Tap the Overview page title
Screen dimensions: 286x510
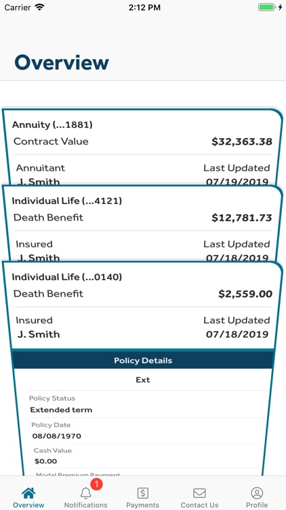[x=62, y=63]
